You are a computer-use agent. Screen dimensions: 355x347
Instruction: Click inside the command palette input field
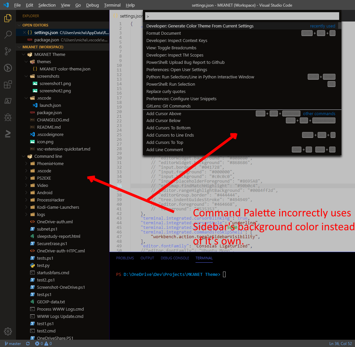pos(242,16)
